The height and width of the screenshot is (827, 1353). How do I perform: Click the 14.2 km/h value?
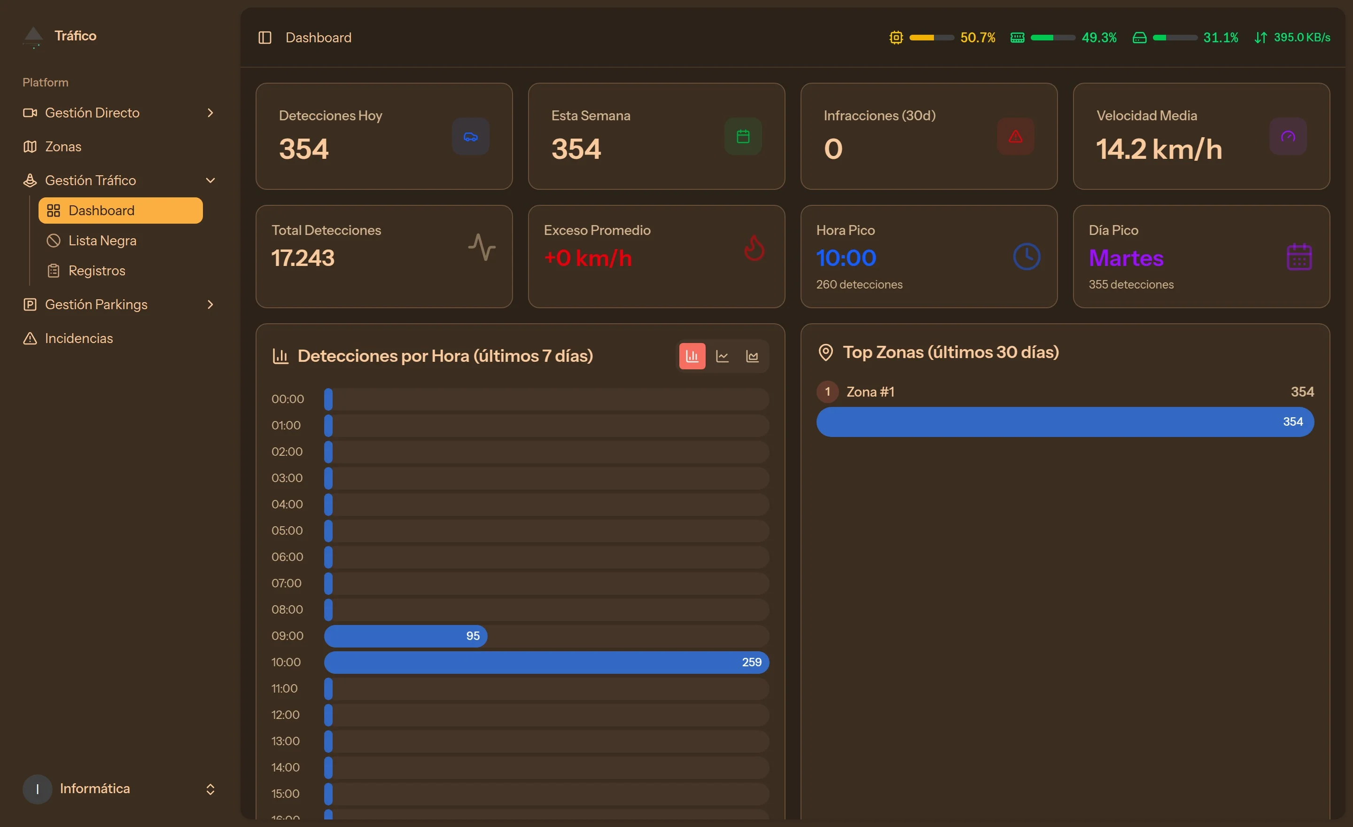[1159, 149]
